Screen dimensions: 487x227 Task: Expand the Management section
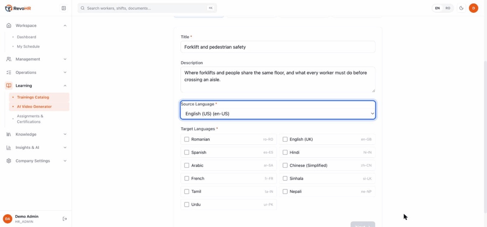coord(37,59)
